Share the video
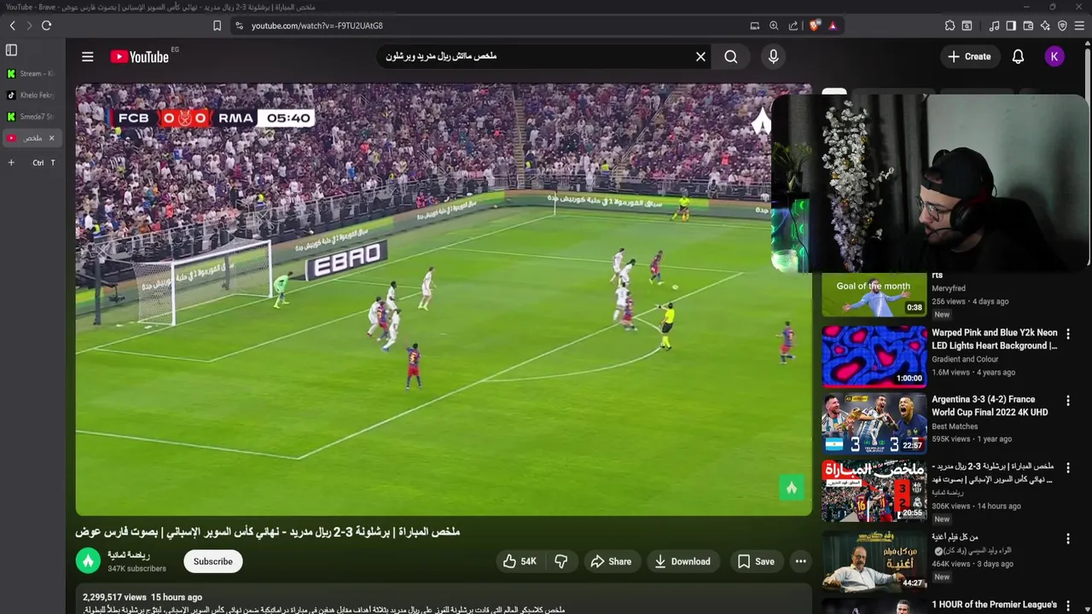 coord(611,561)
